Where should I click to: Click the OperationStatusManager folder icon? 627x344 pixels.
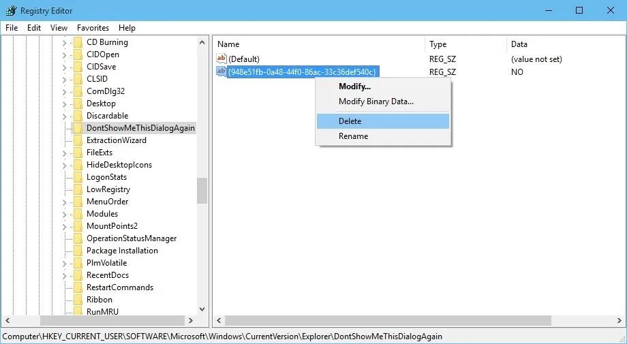click(x=78, y=238)
